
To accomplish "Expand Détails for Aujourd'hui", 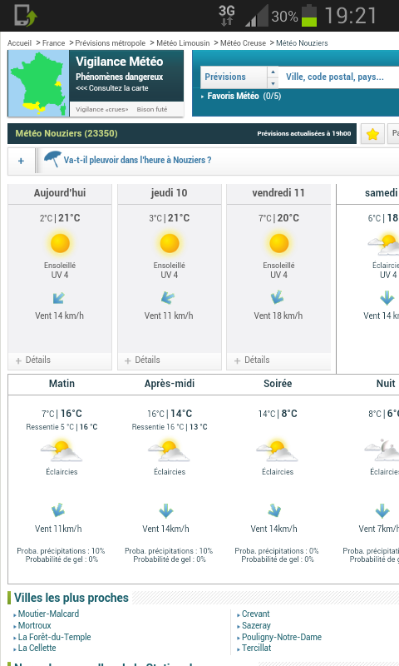I will click(x=33, y=360).
